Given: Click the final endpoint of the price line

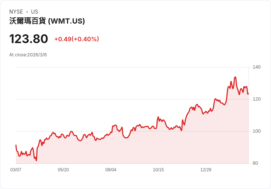Looking at the screenshot, I should tap(249, 94).
